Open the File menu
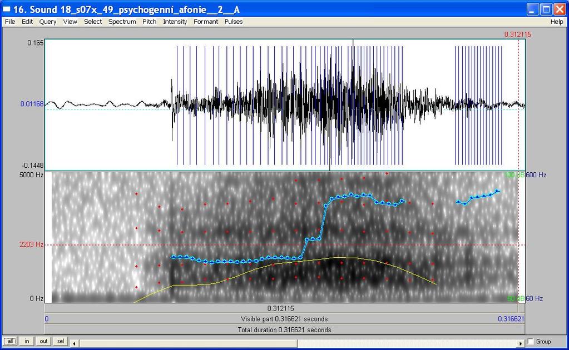The height and width of the screenshot is (350, 569). pyautogui.click(x=10, y=22)
